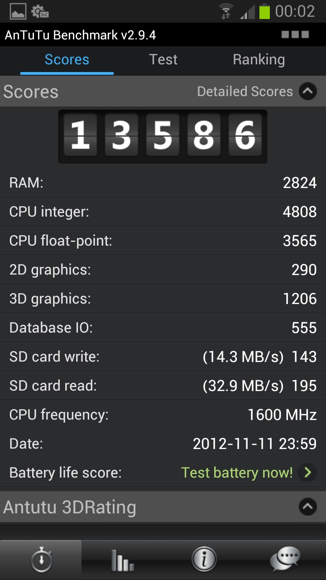Collapse Detailed Scores with the chevron arrow
This screenshot has height=580, width=326.
(x=308, y=92)
